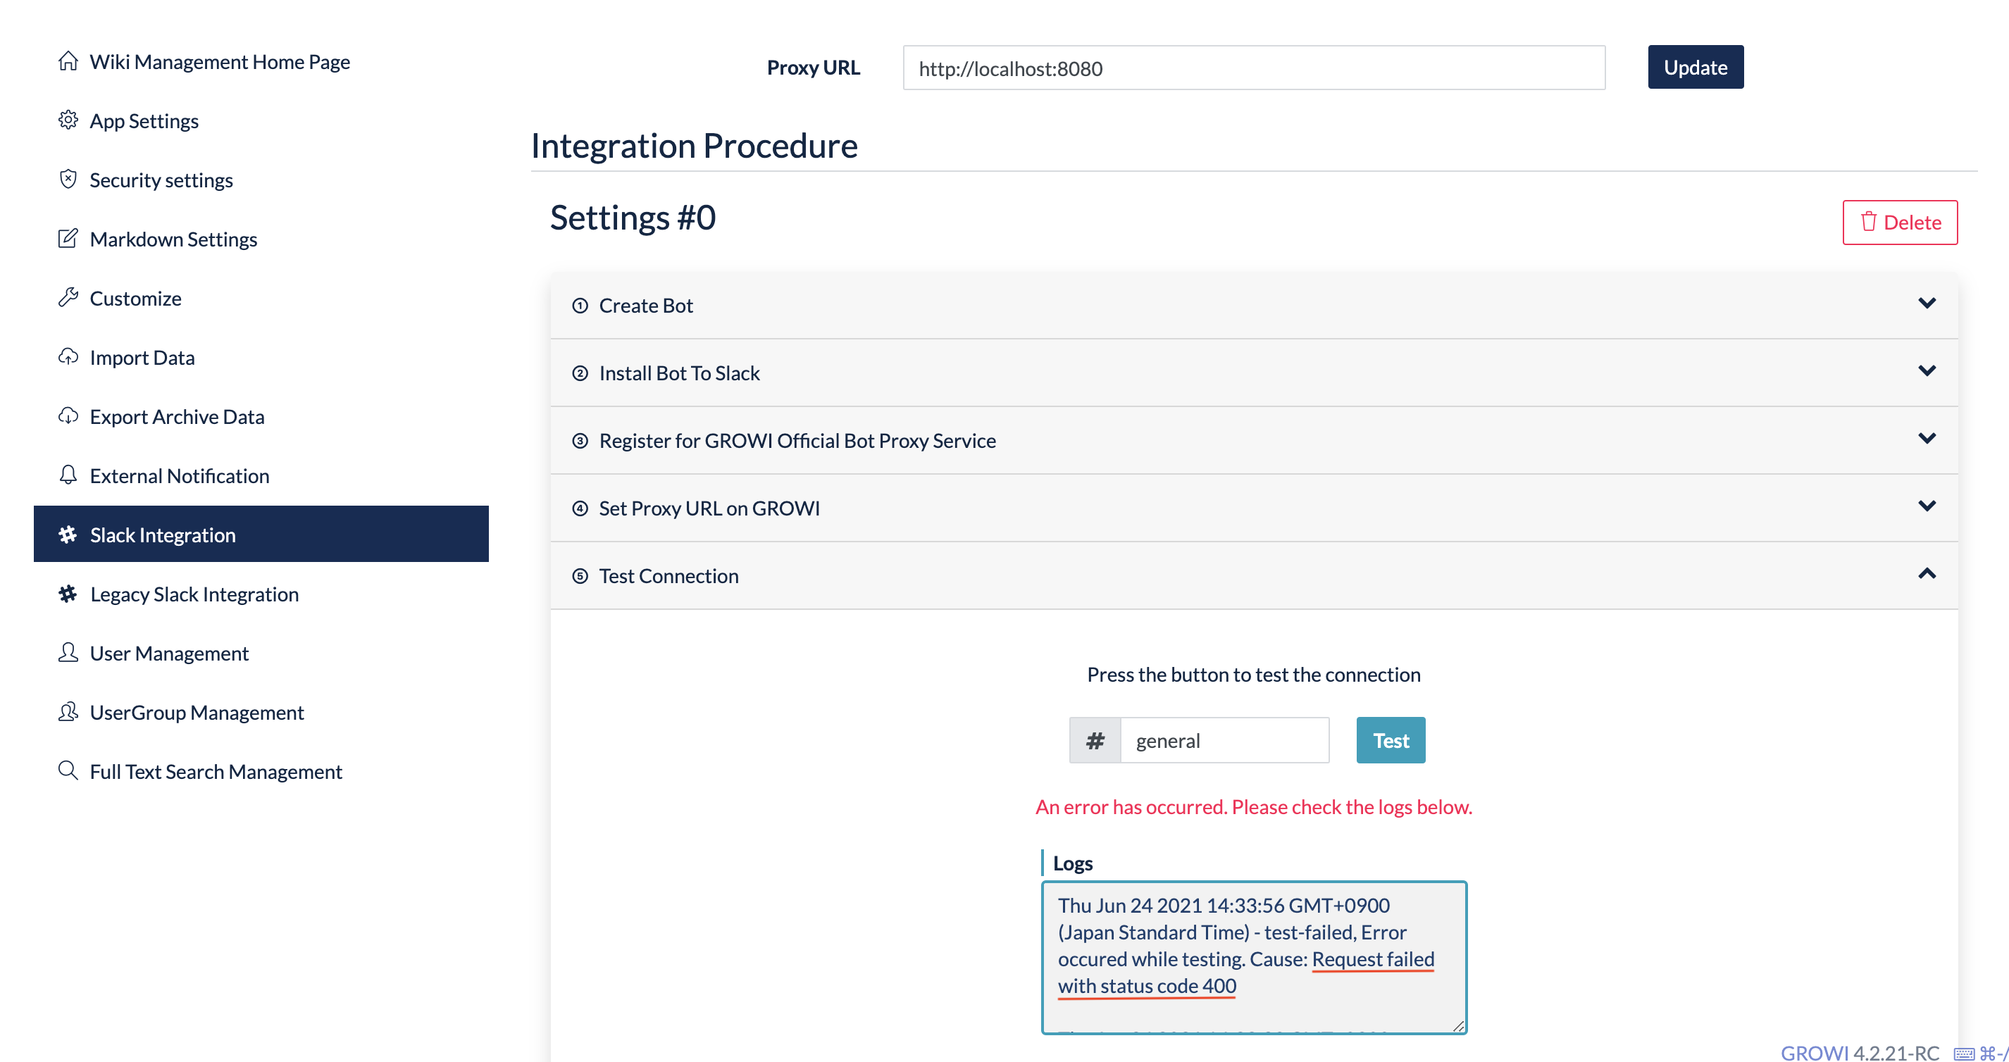Click the bell icon for External Notification

(68, 475)
